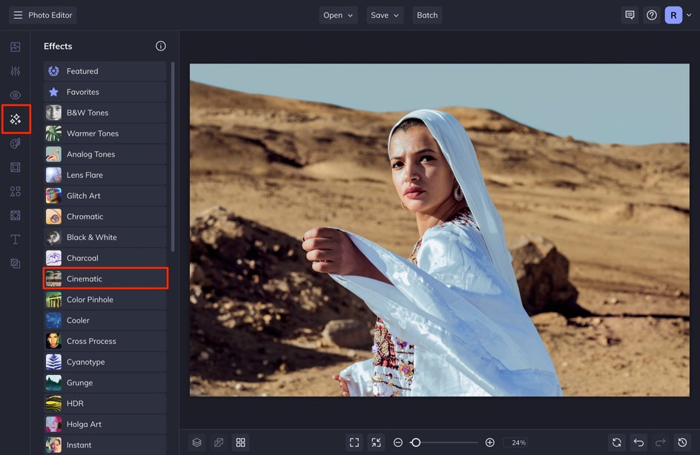The width and height of the screenshot is (700, 455).
Task: Click the desert woman photo on canvas
Action: click(439, 230)
